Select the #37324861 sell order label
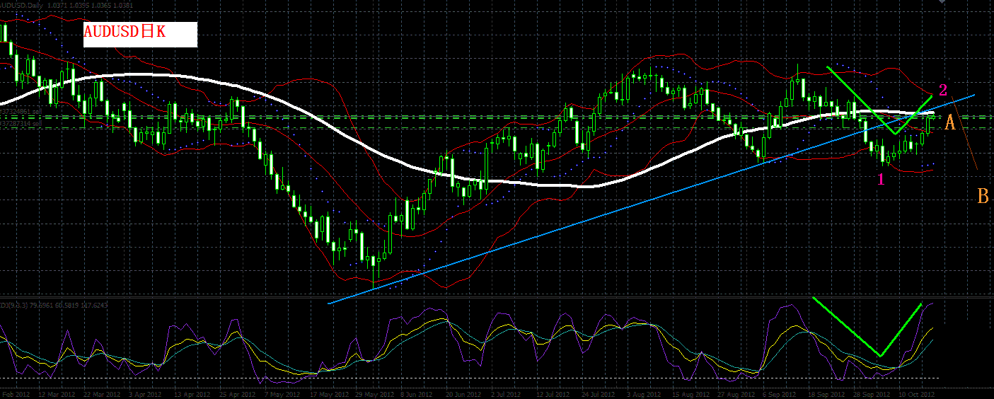This screenshot has width=994, height=399. point(21,111)
